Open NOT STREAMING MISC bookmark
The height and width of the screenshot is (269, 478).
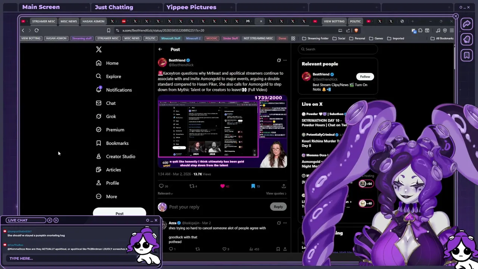pyautogui.click(x=258, y=38)
